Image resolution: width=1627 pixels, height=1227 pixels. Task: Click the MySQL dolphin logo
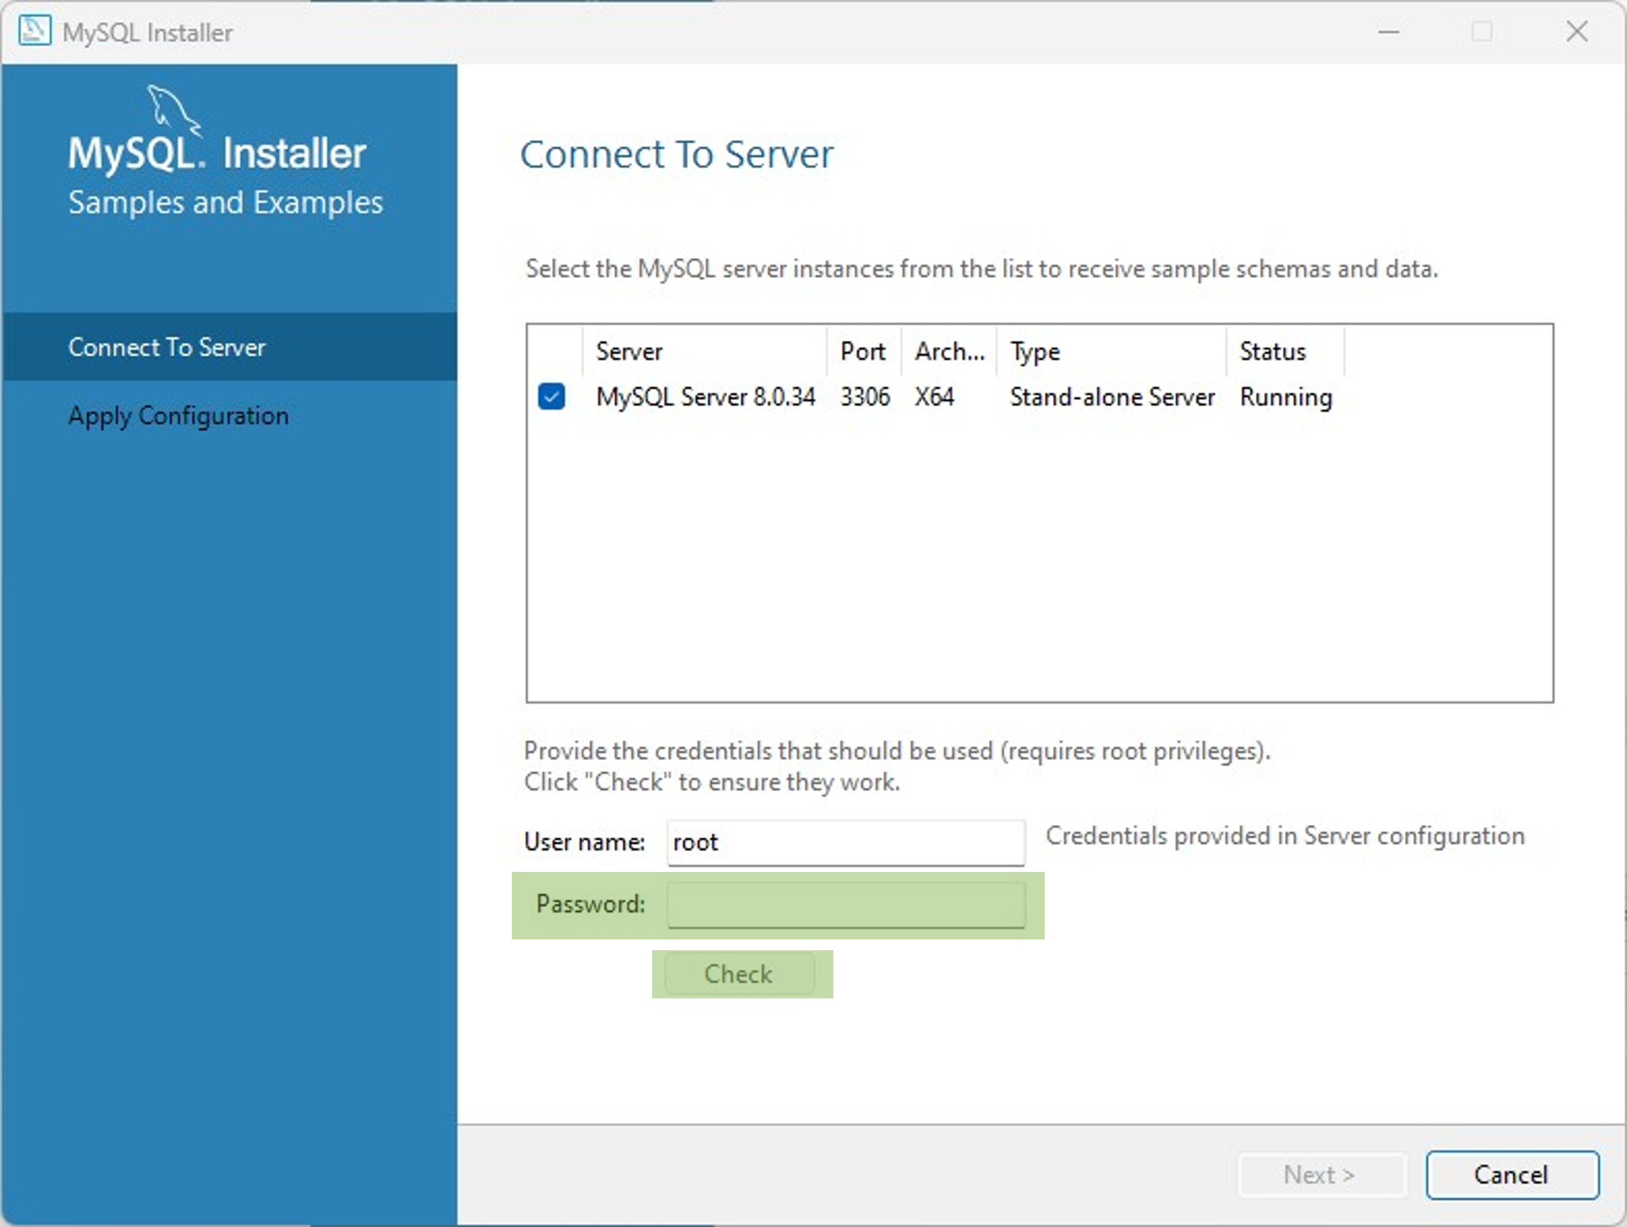coord(173,110)
